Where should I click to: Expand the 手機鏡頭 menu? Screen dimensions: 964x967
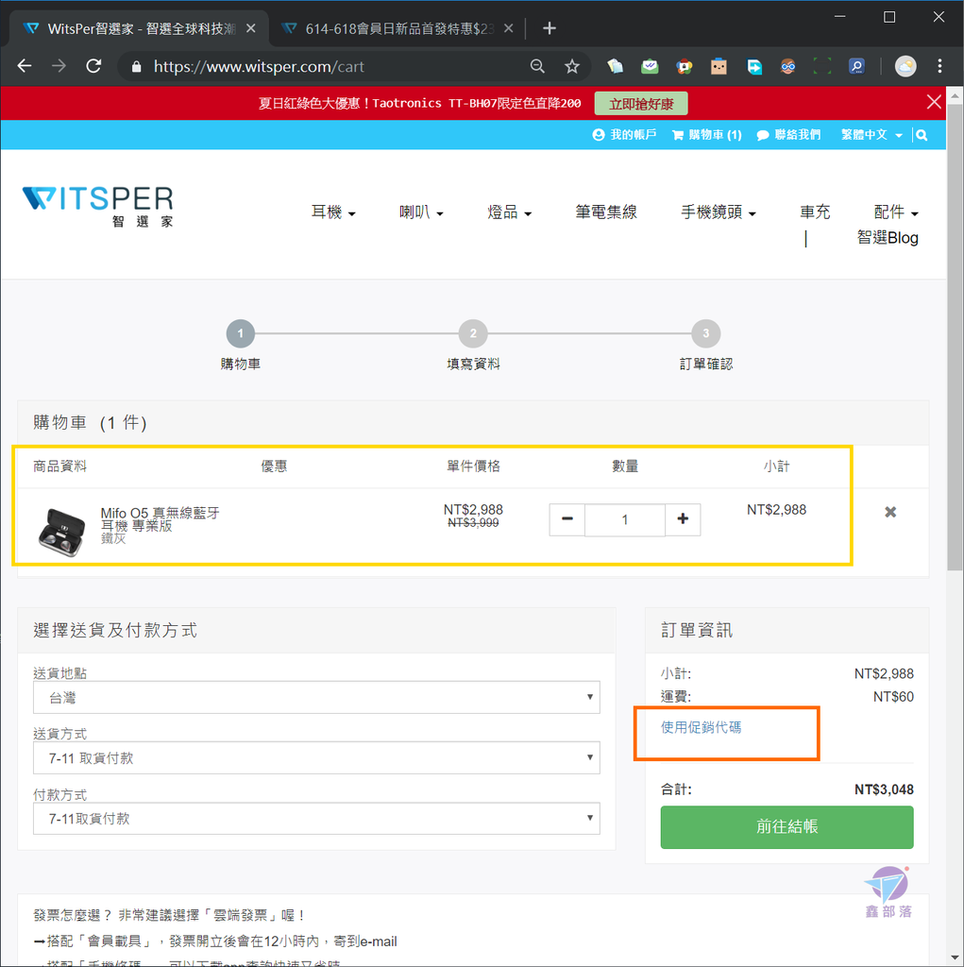719,212
